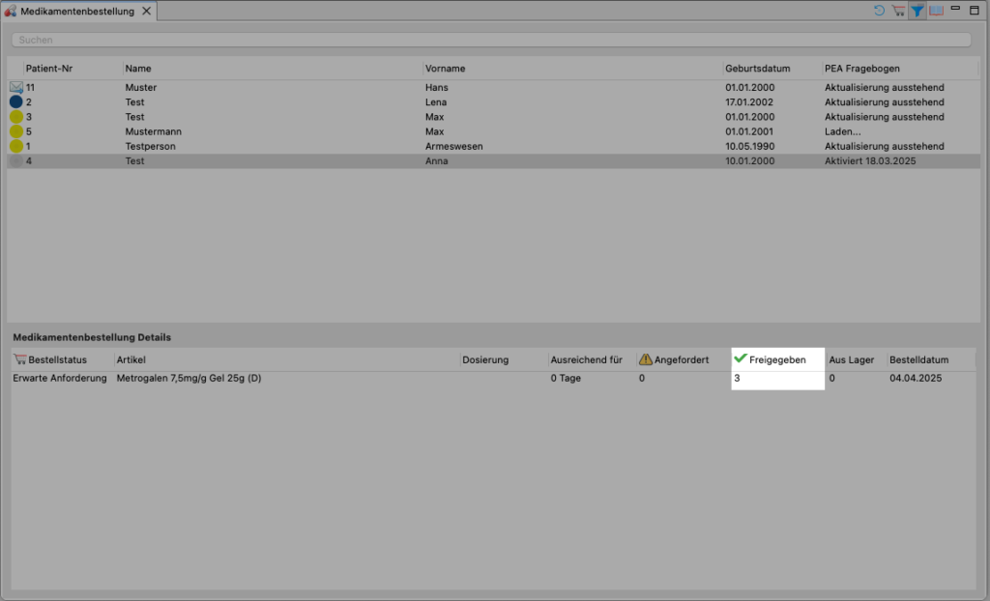Sort by PEA Fragebogen column header
Viewport: 990px width, 601px height.
pos(862,69)
